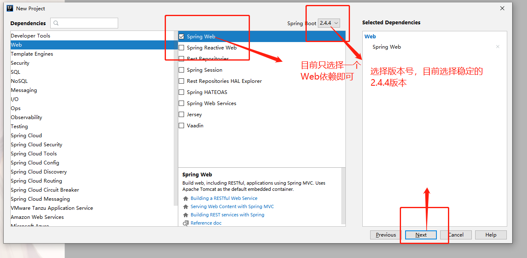Image resolution: width=527 pixels, height=258 pixels.
Task: Select the Messaging category
Action: [x=92, y=90]
